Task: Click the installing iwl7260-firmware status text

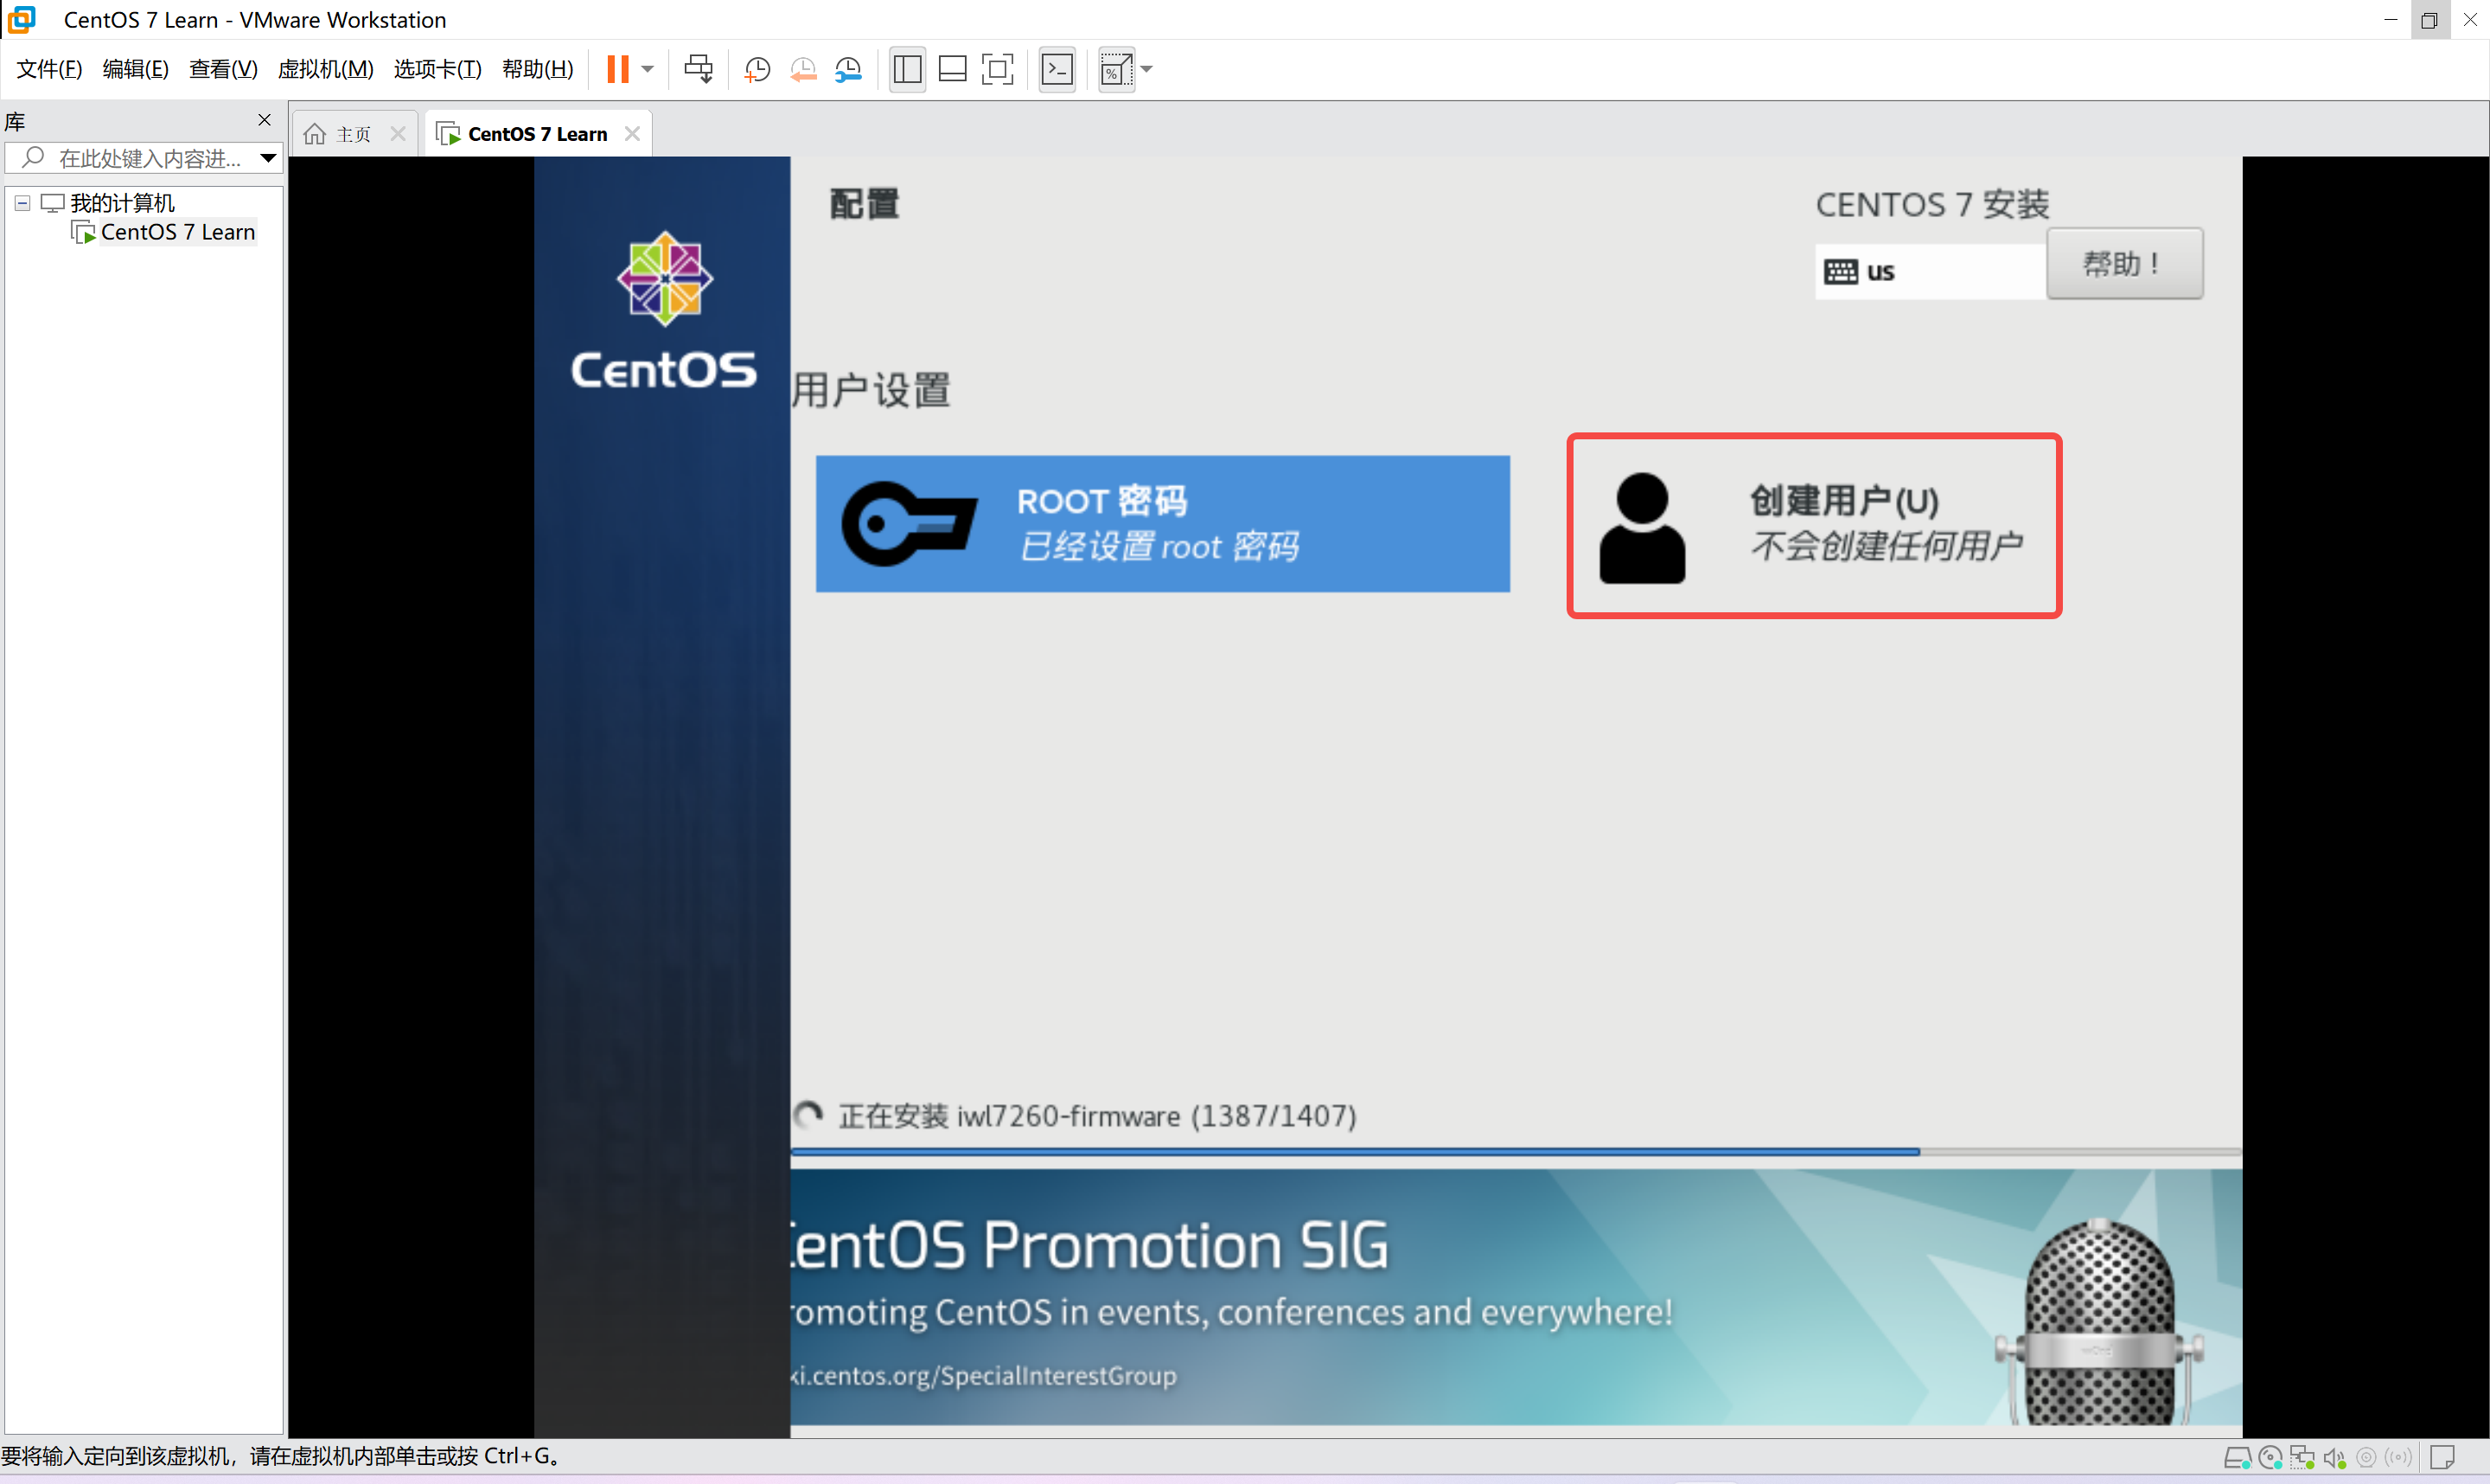Action: 1096,1116
